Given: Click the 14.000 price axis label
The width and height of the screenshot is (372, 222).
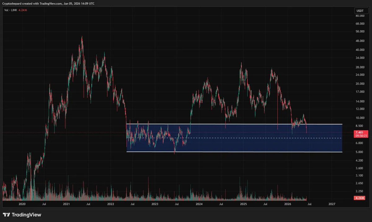Looking at the screenshot, I should [x=360, y=101].
